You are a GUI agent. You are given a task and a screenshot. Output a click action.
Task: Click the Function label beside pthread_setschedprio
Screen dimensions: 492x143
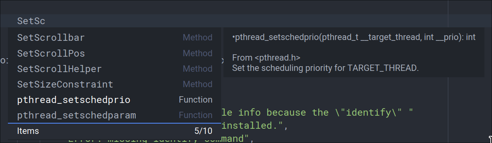[x=195, y=100]
